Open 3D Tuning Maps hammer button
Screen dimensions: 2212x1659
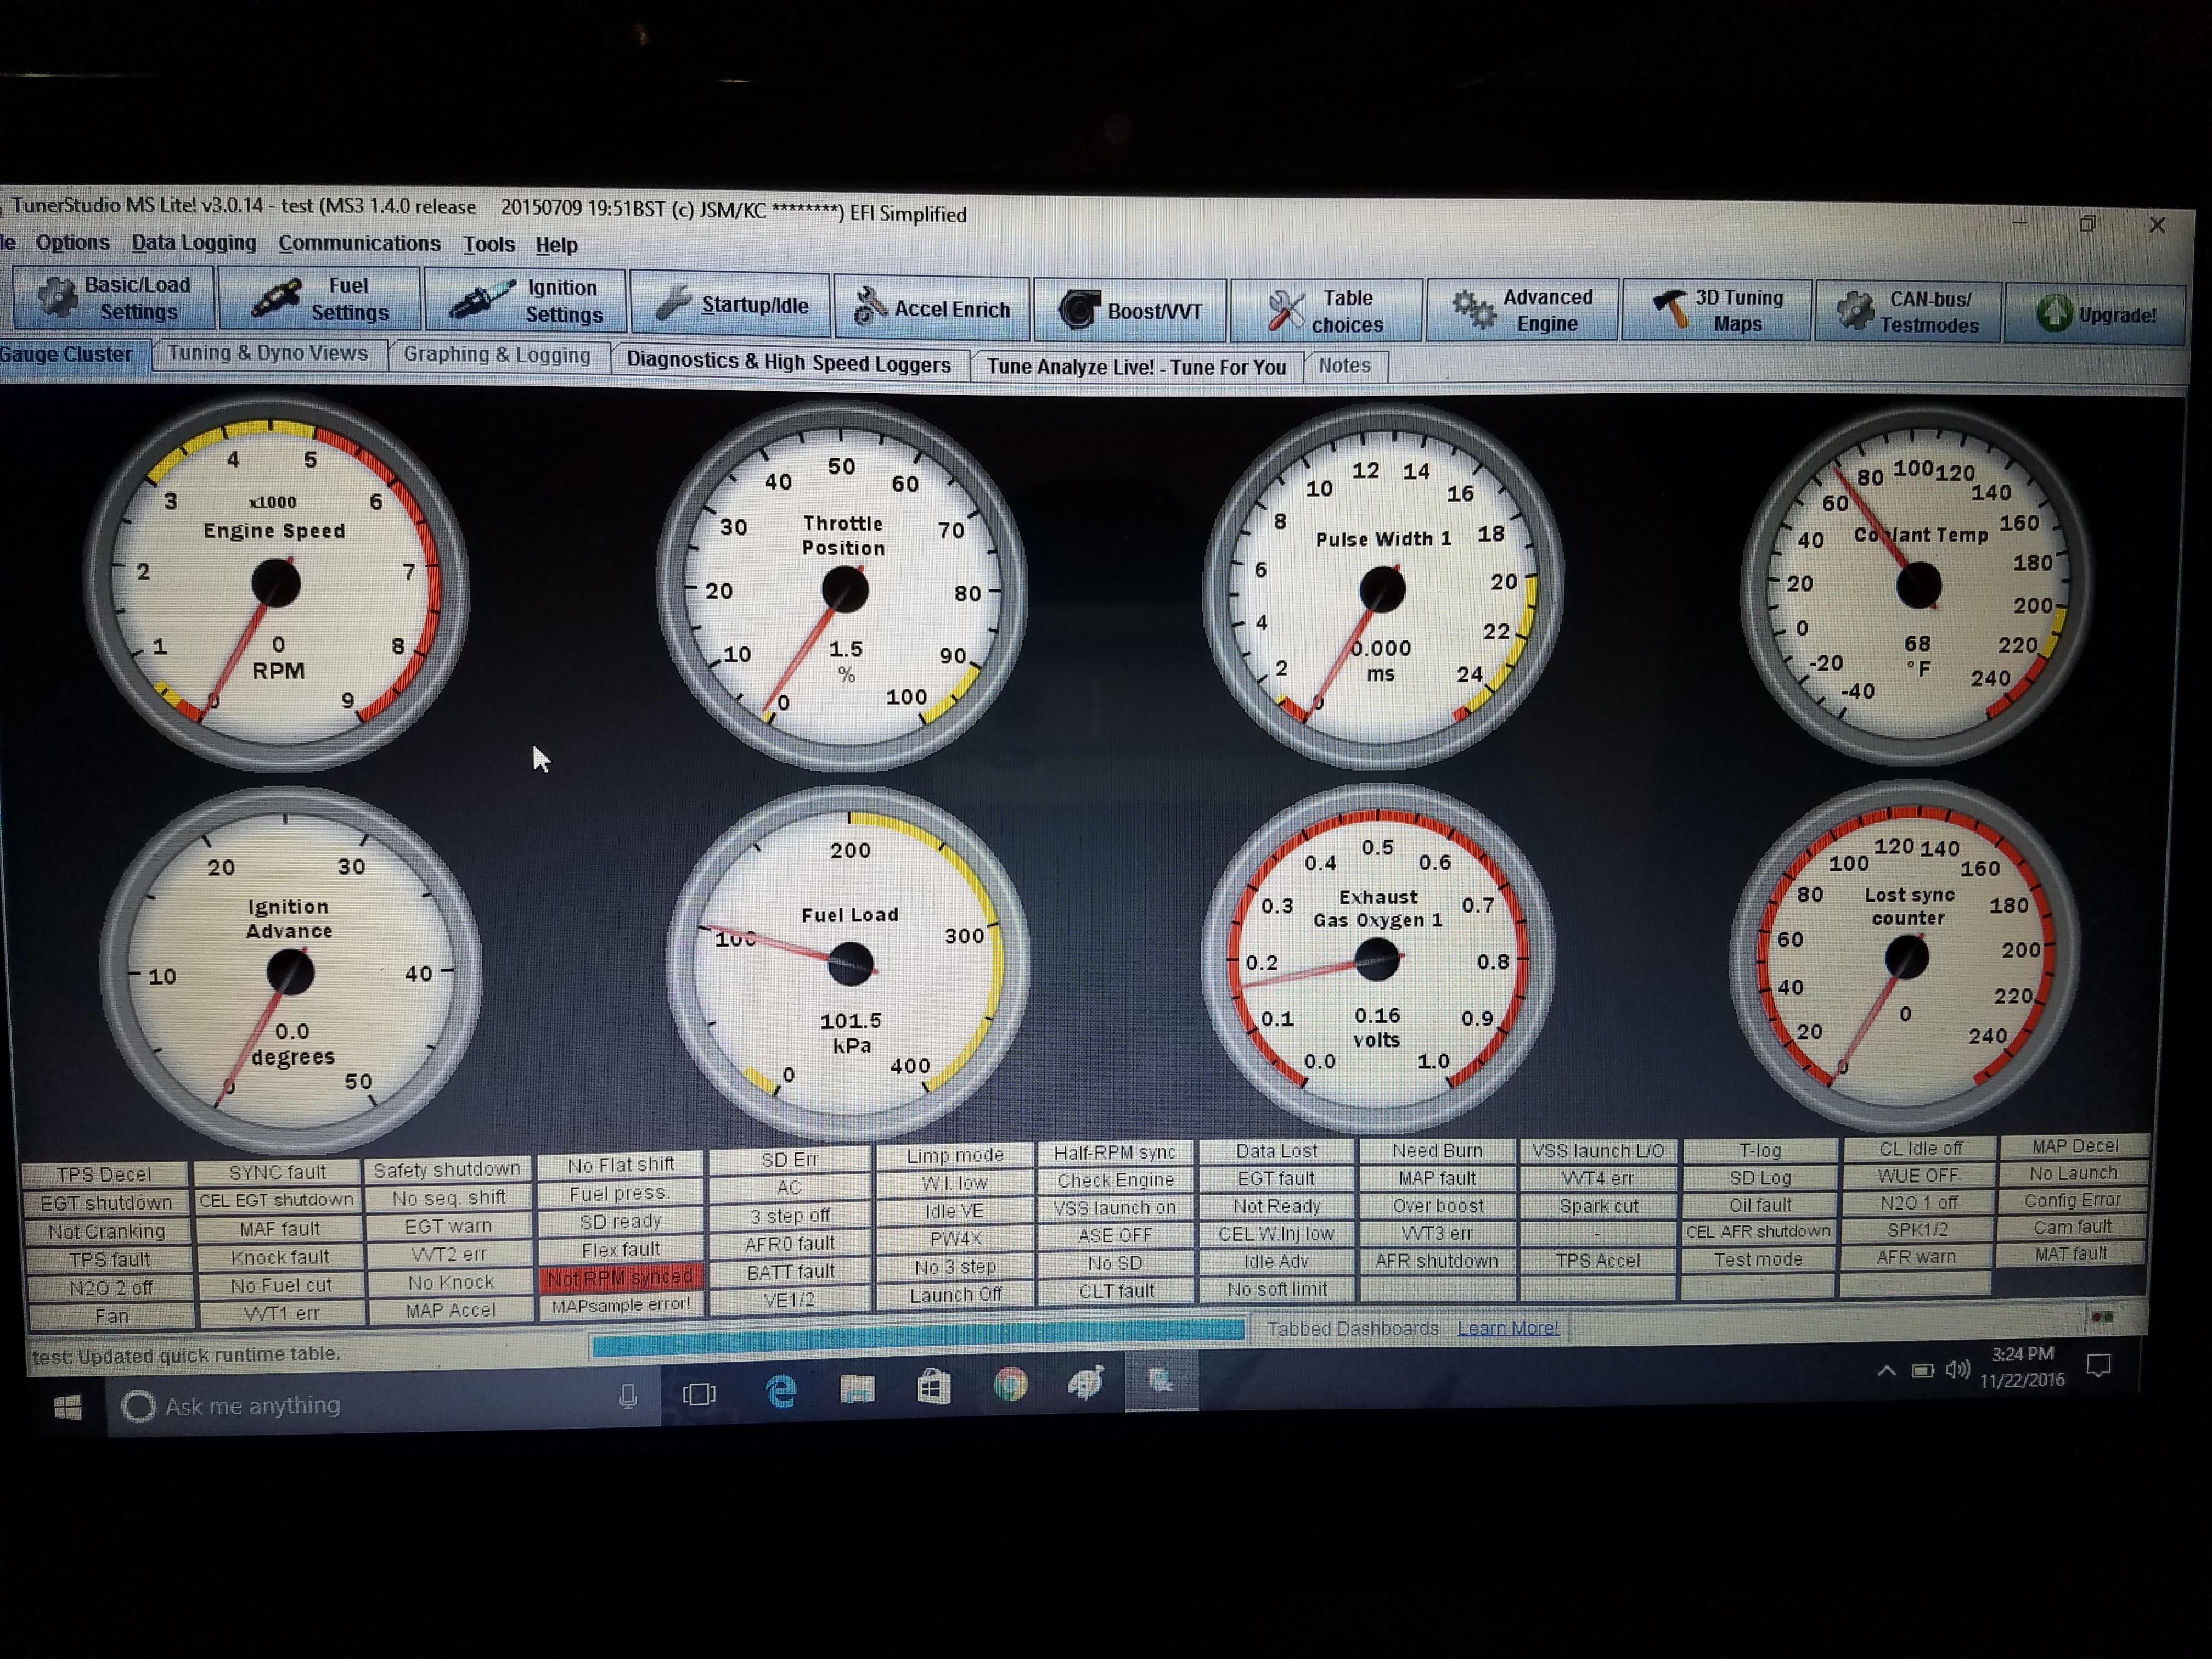[1717, 311]
